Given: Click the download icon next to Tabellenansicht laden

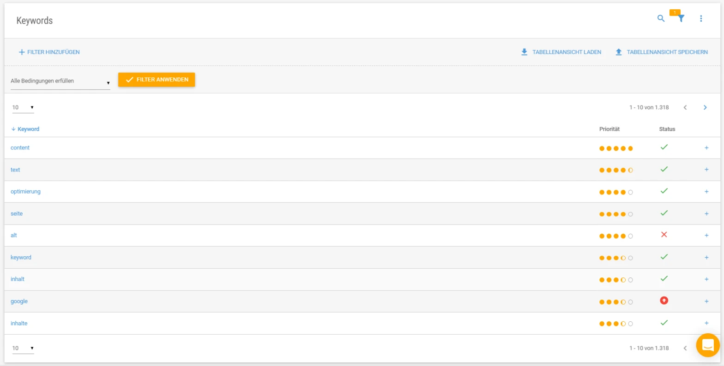Looking at the screenshot, I should point(524,52).
